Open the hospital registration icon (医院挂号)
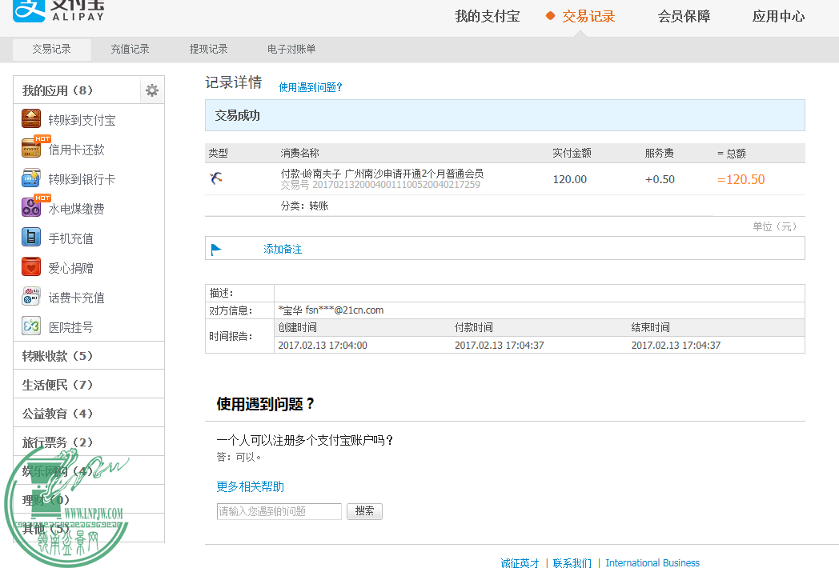 (31, 326)
